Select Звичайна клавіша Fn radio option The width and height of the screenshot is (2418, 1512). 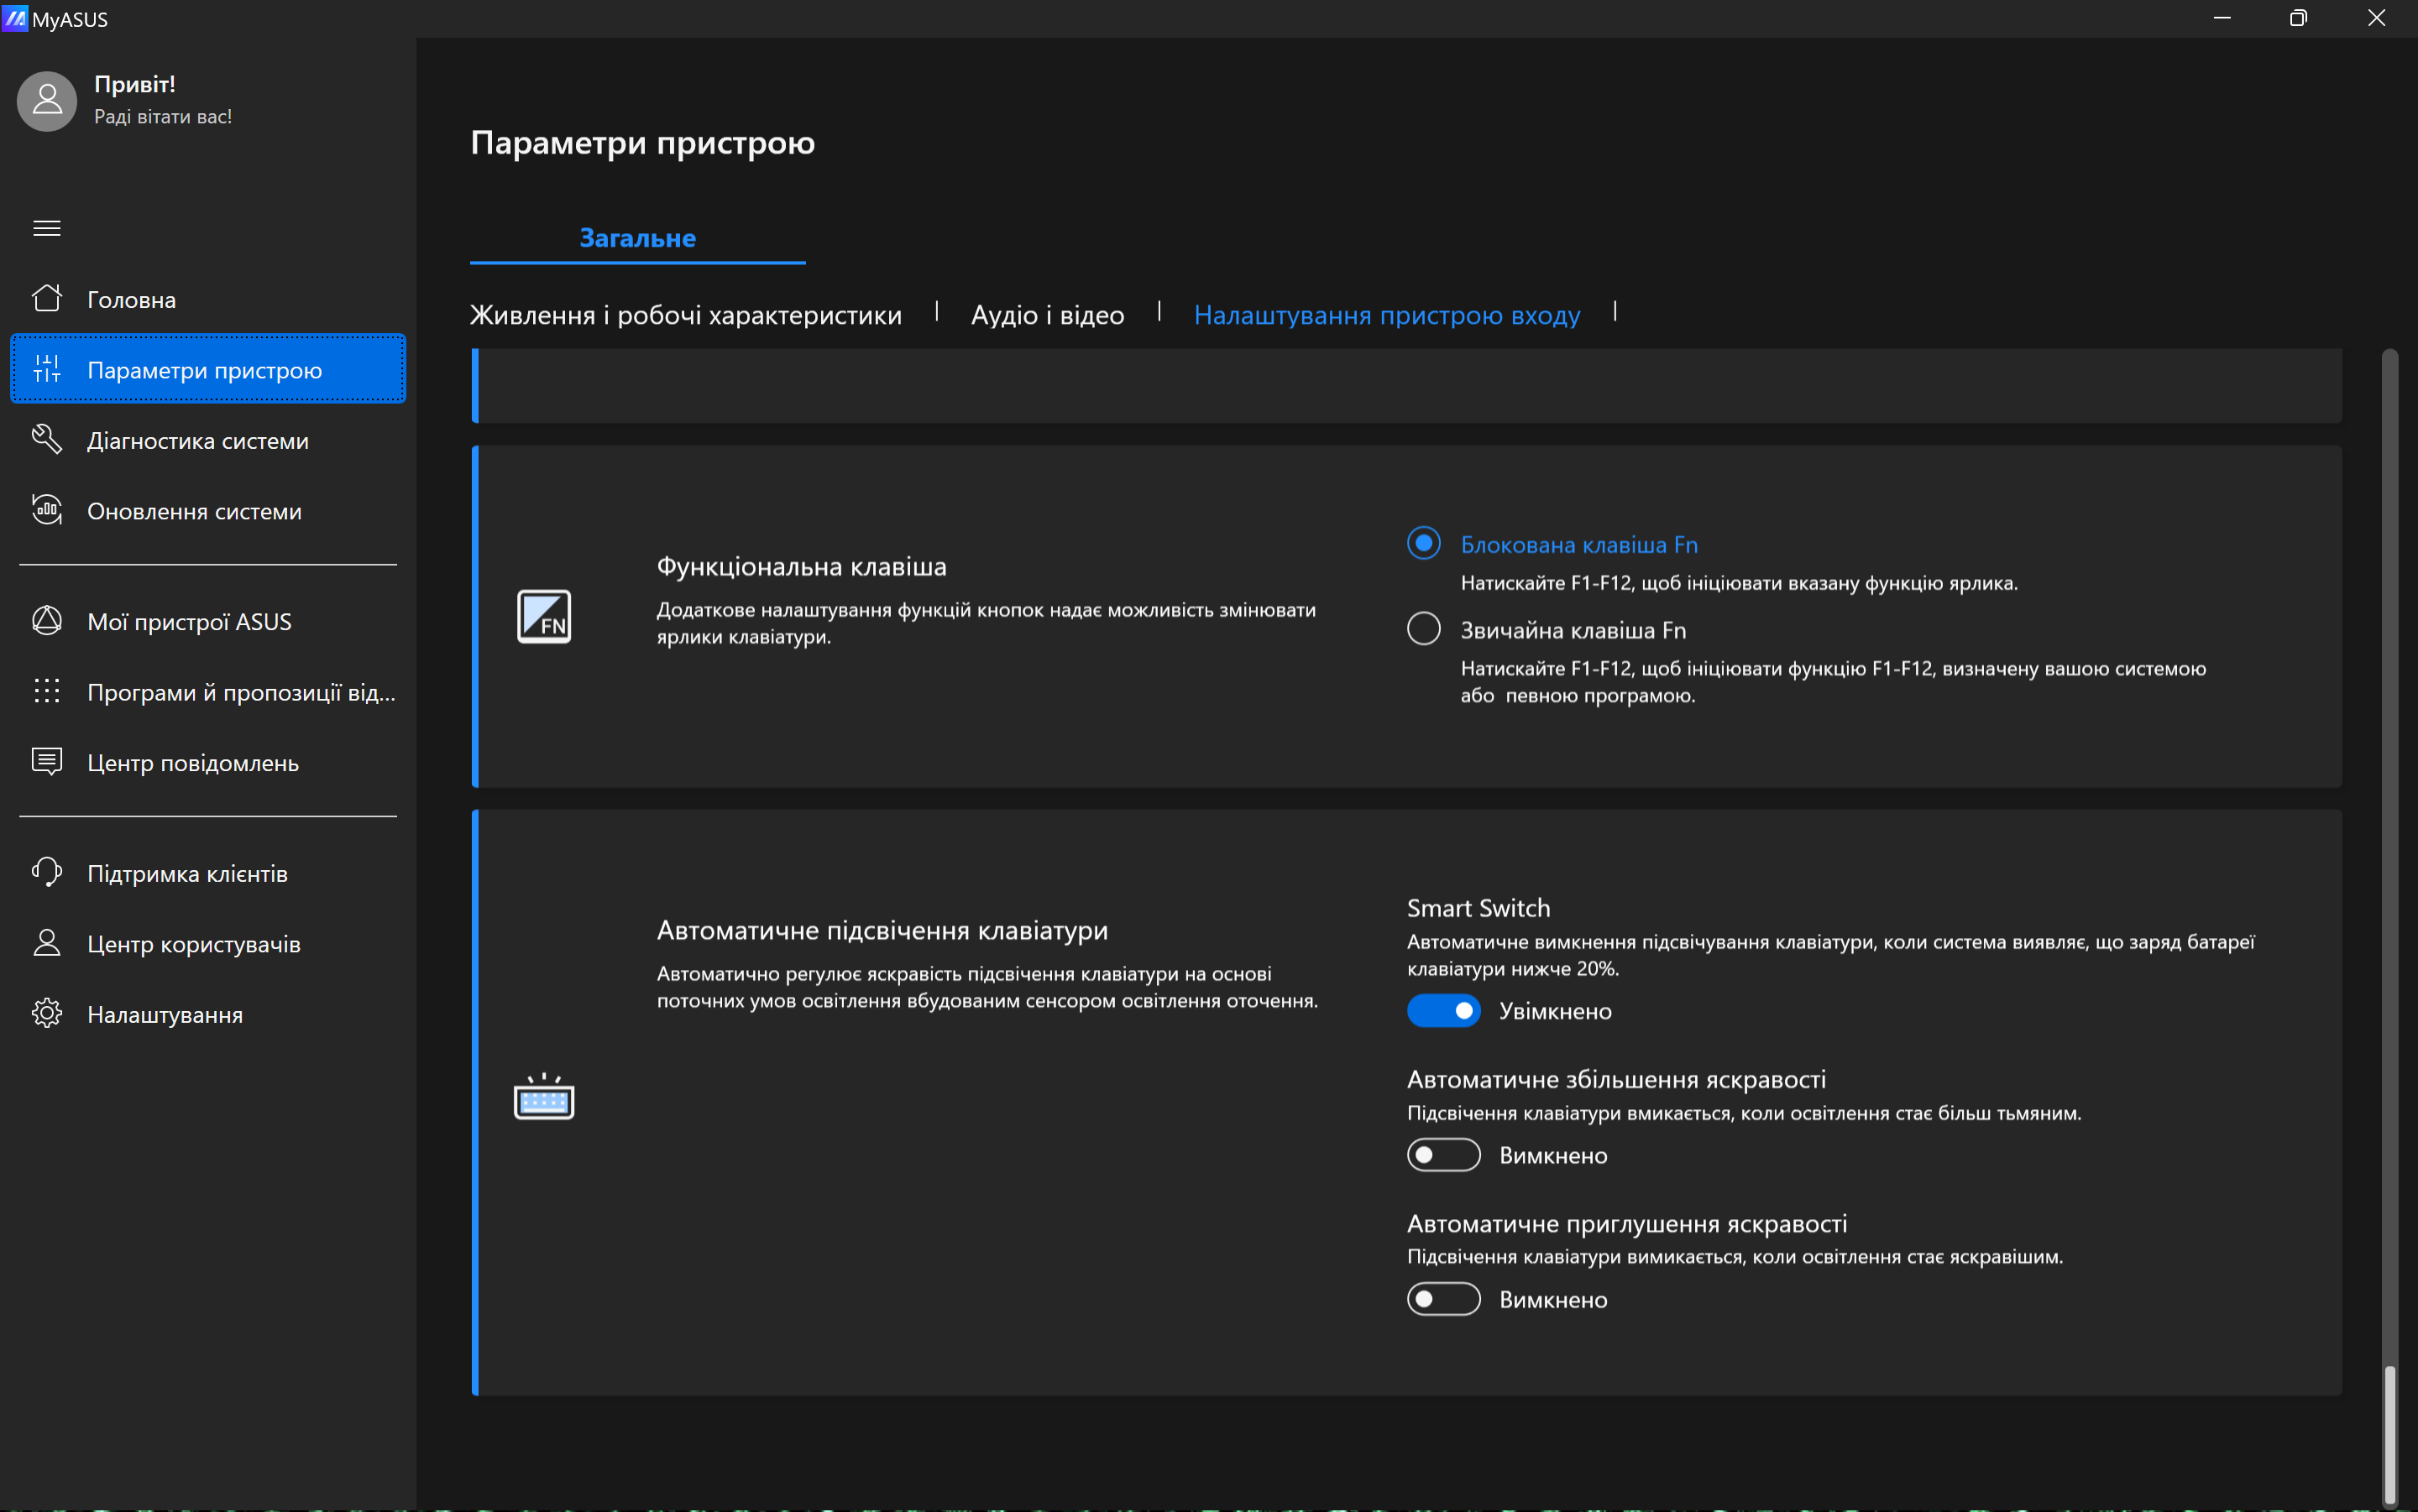[x=1424, y=629]
